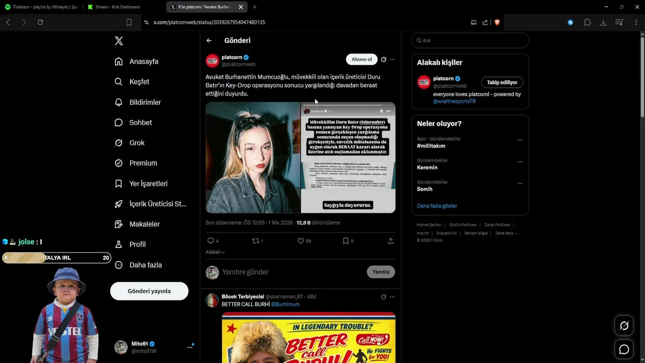Viewport: 645px width, 363px height.
Task: Click the Ara search box
Action: [470, 40]
